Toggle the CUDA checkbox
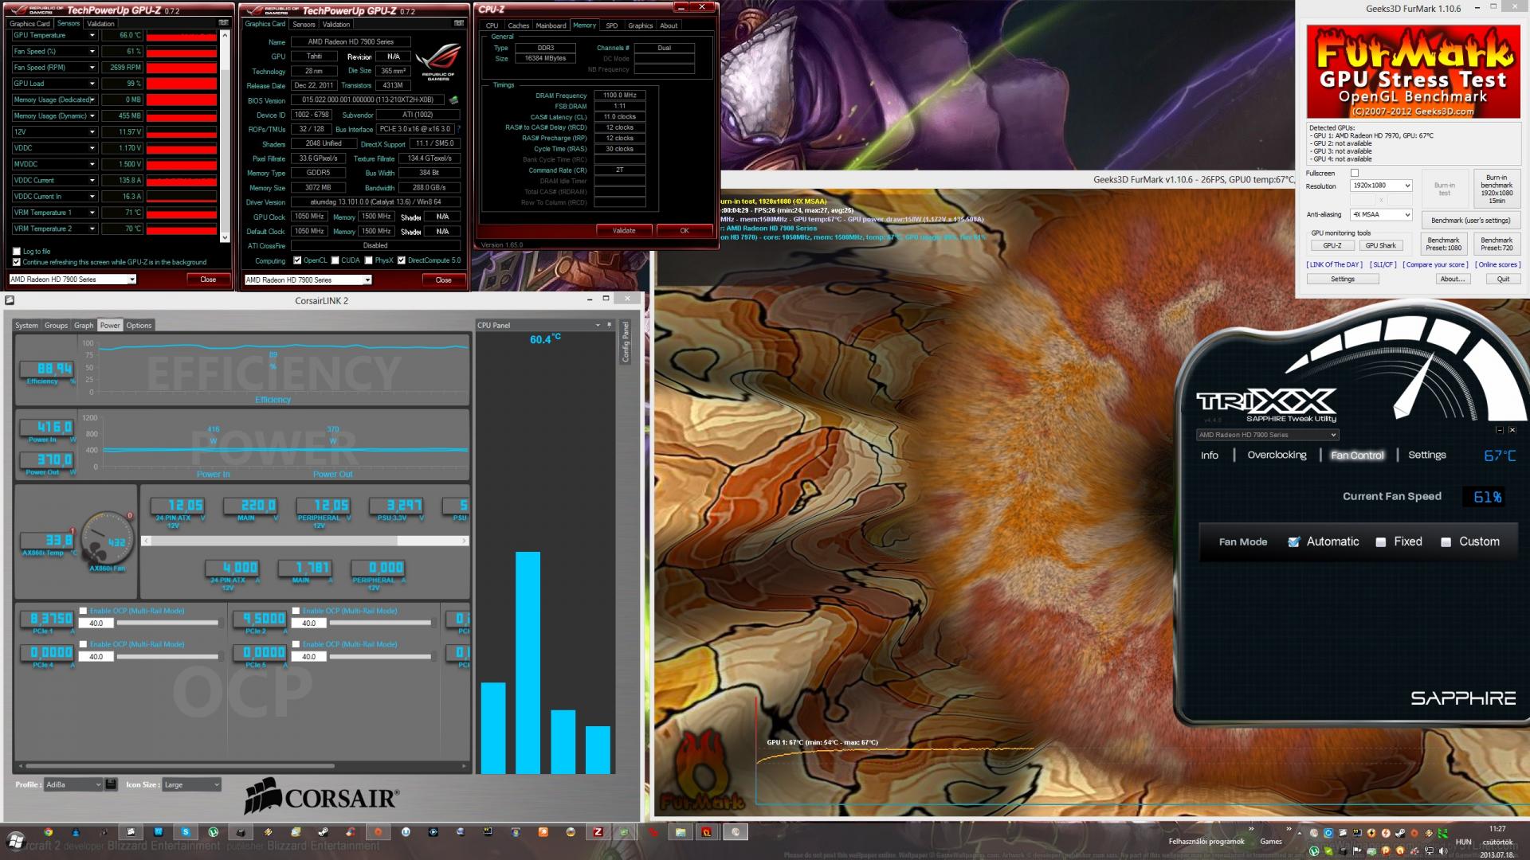The image size is (1530, 860). click(x=335, y=260)
